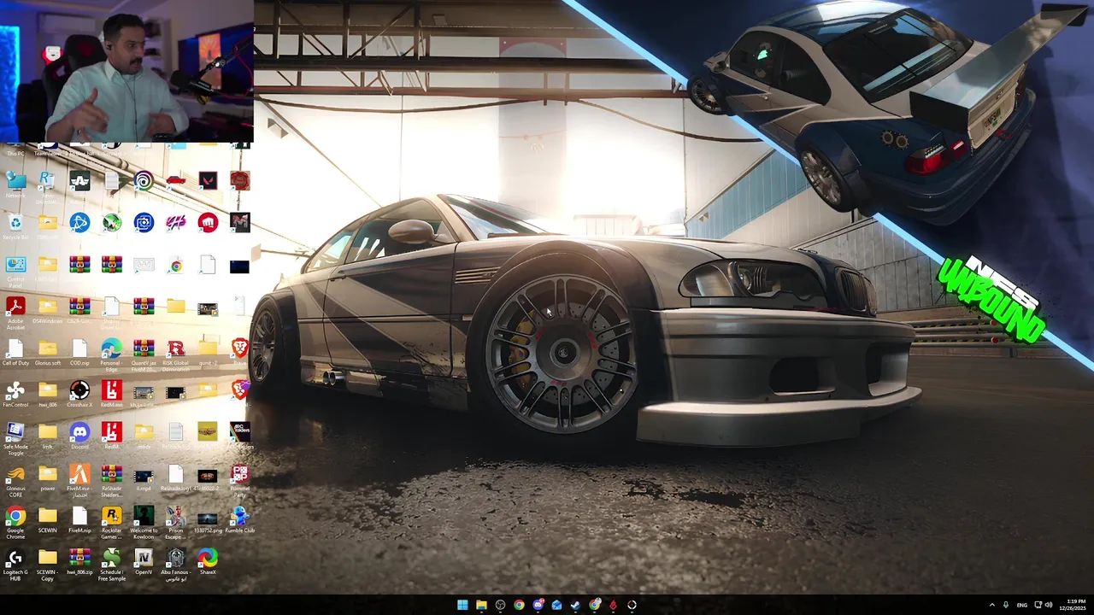
Task: Select the COD.zip file
Action: [x=79, y=351]
